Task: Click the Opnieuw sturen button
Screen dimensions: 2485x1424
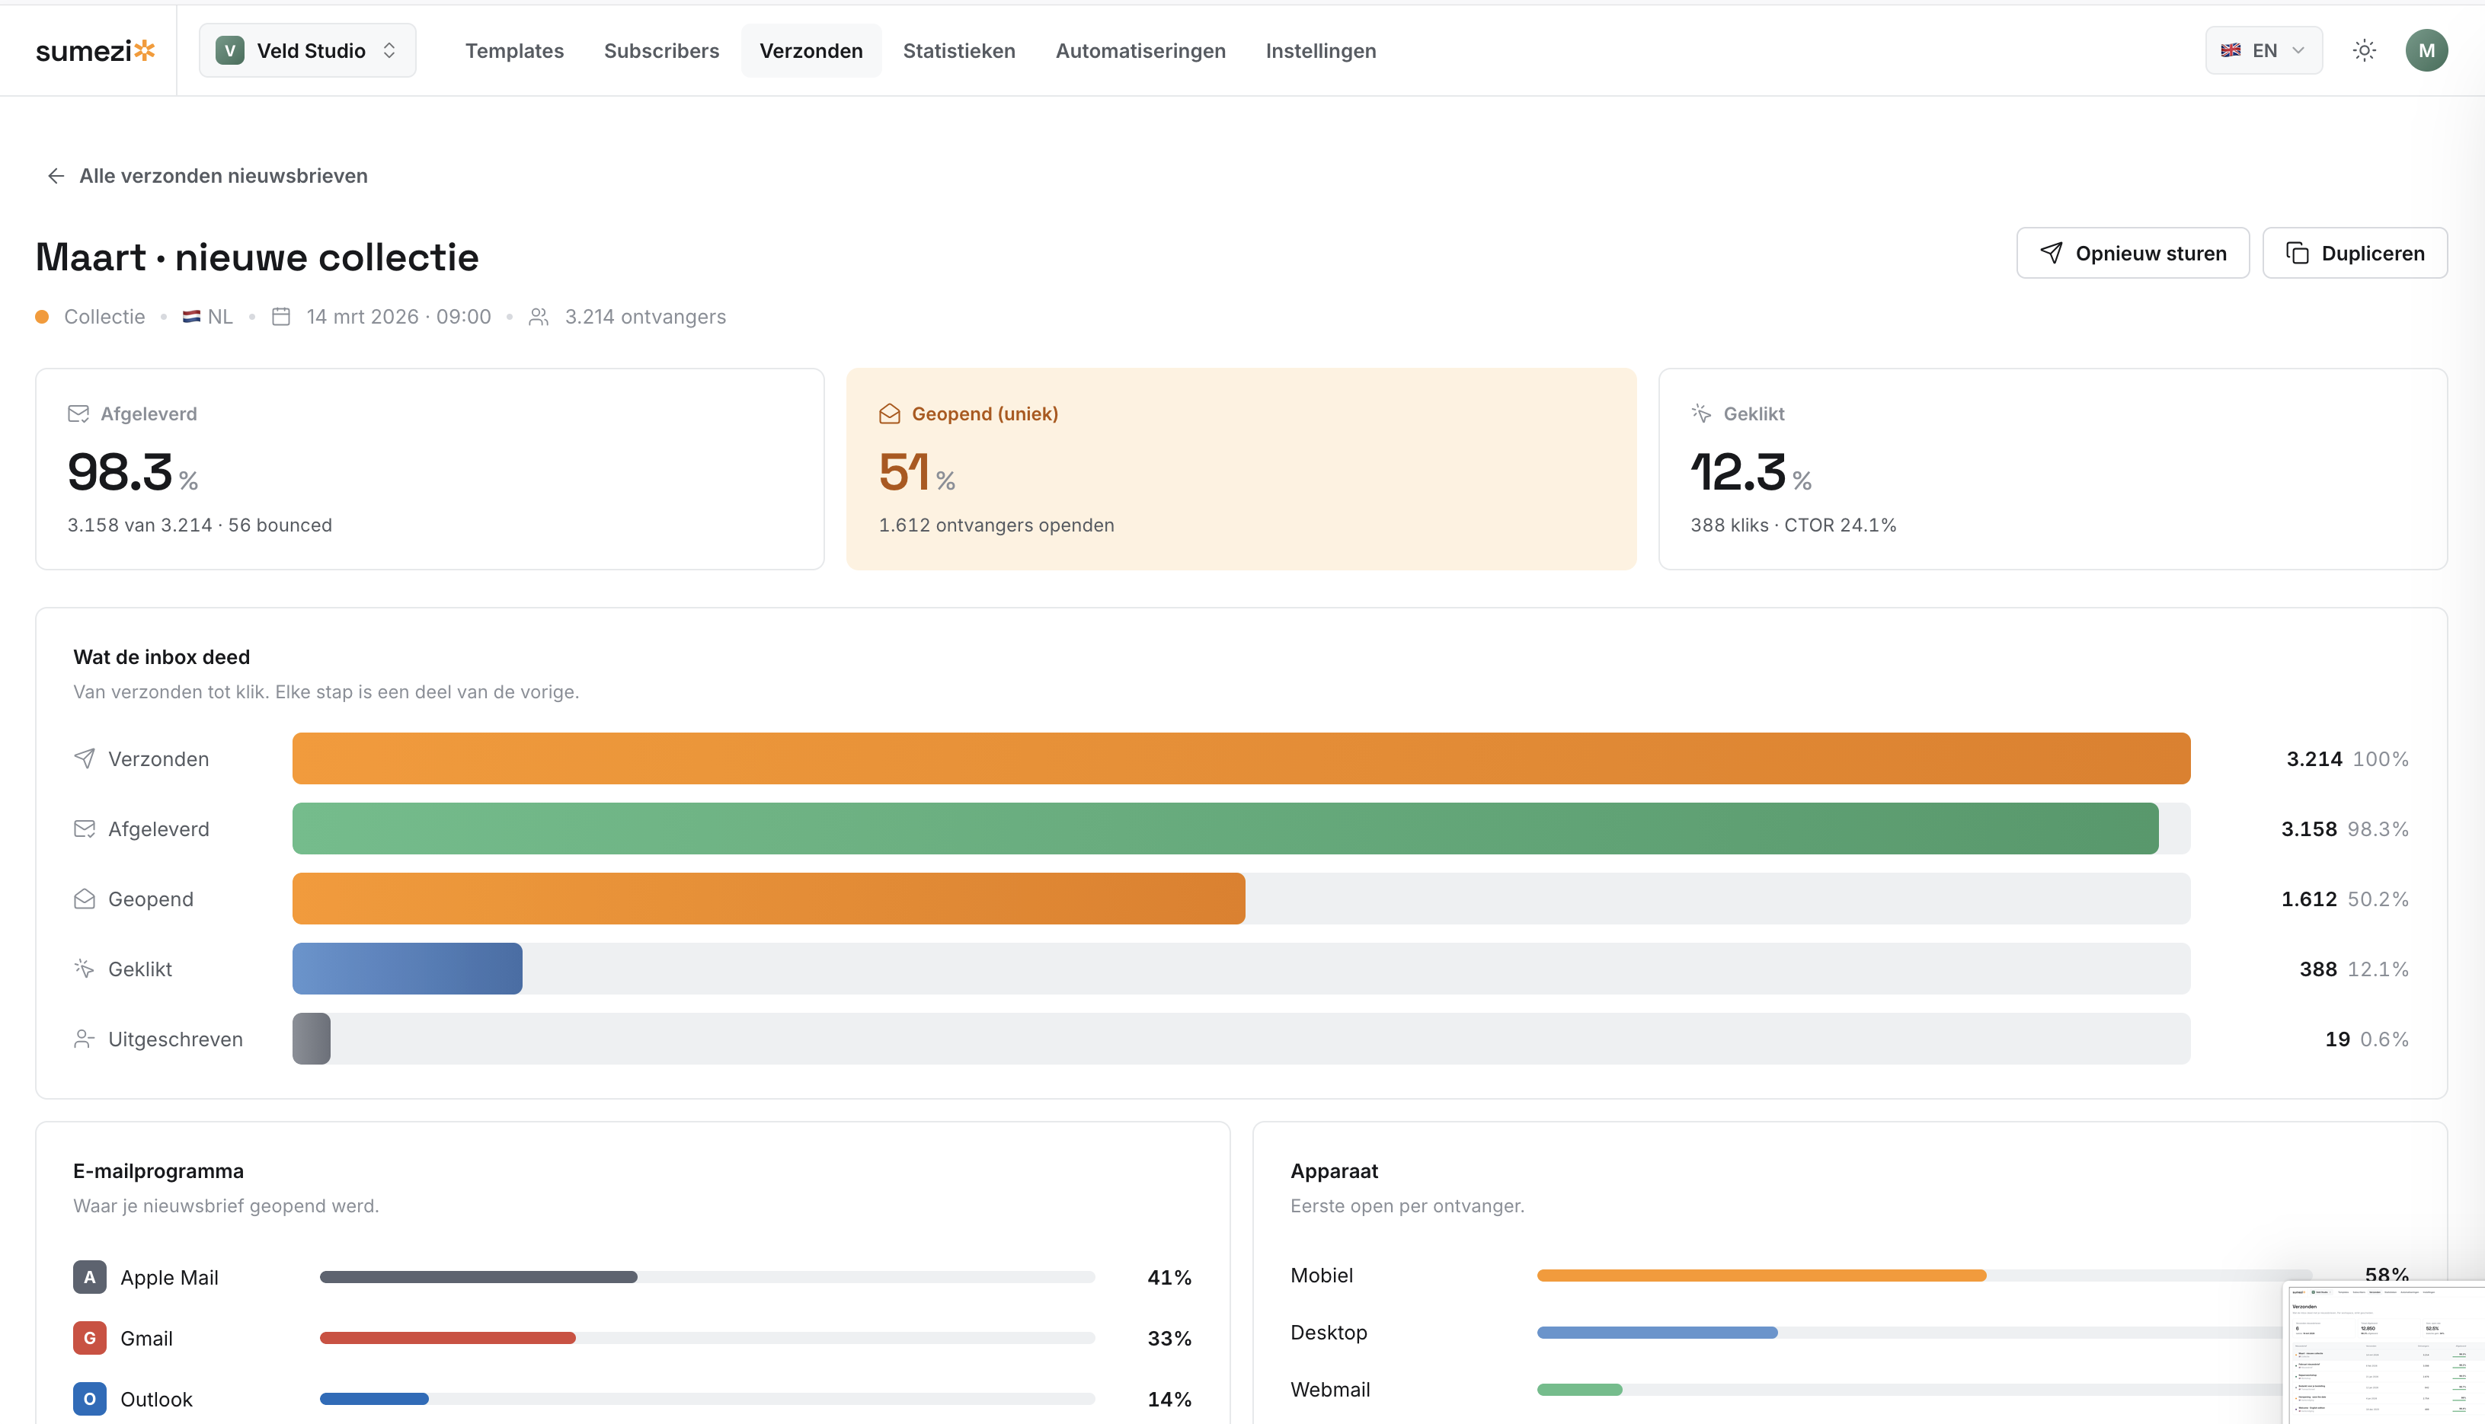Action: point(2133,254)
